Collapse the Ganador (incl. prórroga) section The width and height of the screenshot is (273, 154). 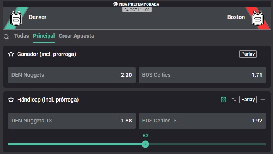tap(263, 54)
